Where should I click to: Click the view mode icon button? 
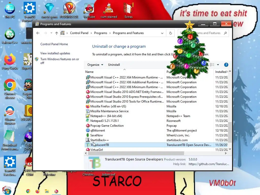pyautogui.click(x=212, y=65)
